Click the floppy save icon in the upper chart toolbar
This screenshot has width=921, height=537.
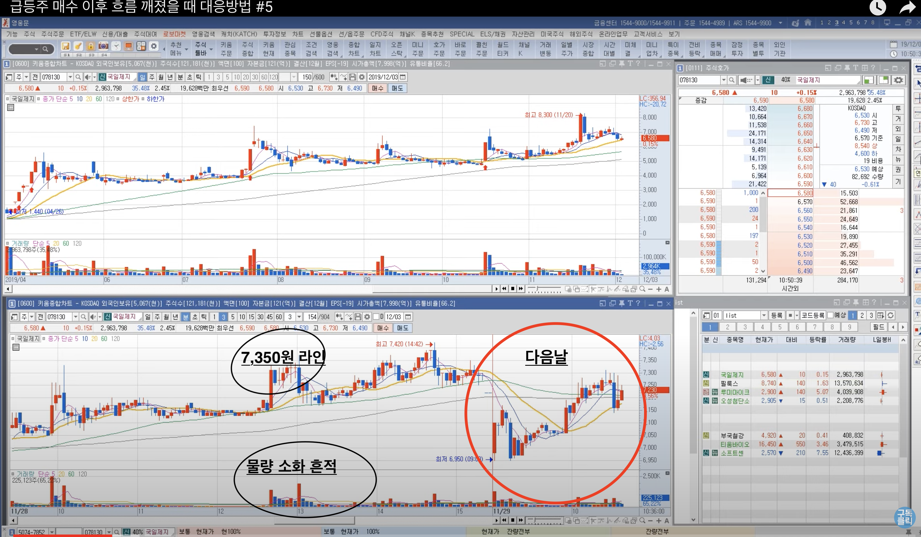(352, 77)
